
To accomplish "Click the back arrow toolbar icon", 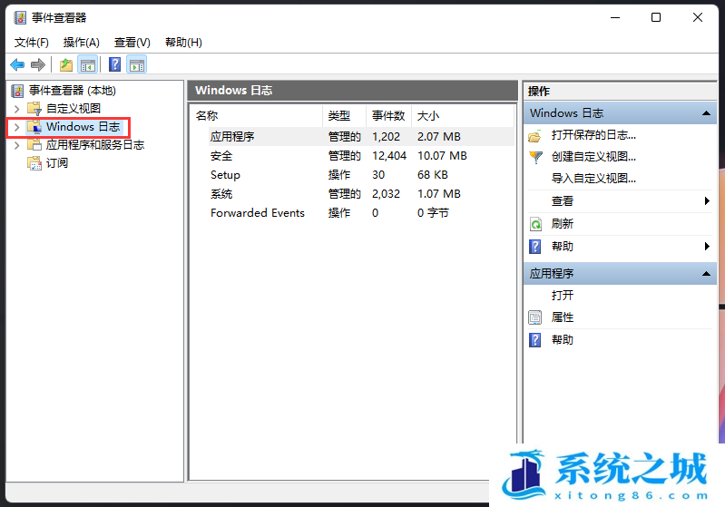I will click(x=16, y=64).
